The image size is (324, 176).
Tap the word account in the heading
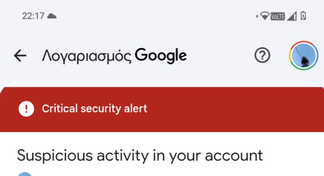tap(234, 156)
